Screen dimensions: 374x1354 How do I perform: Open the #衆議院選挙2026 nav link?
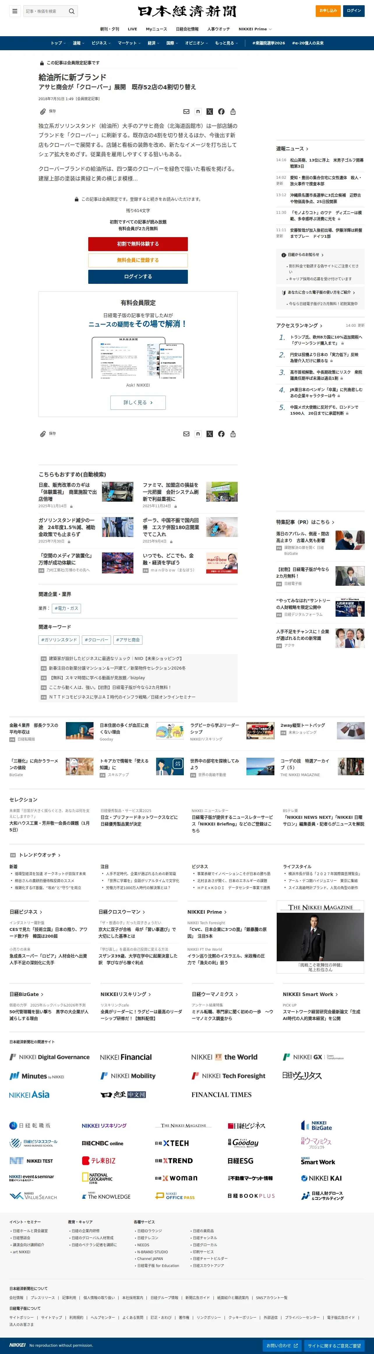pos(269,43)
